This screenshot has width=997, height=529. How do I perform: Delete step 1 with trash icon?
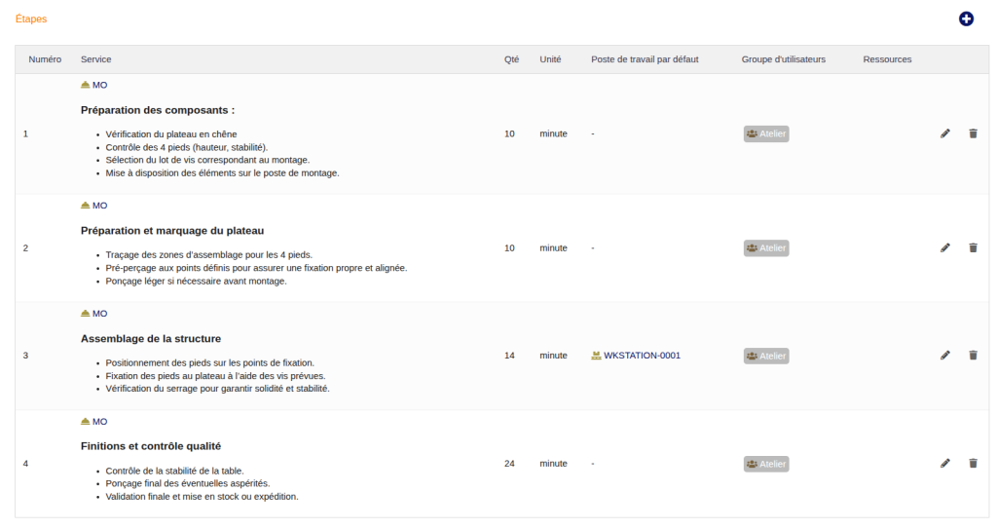[973, 133]
